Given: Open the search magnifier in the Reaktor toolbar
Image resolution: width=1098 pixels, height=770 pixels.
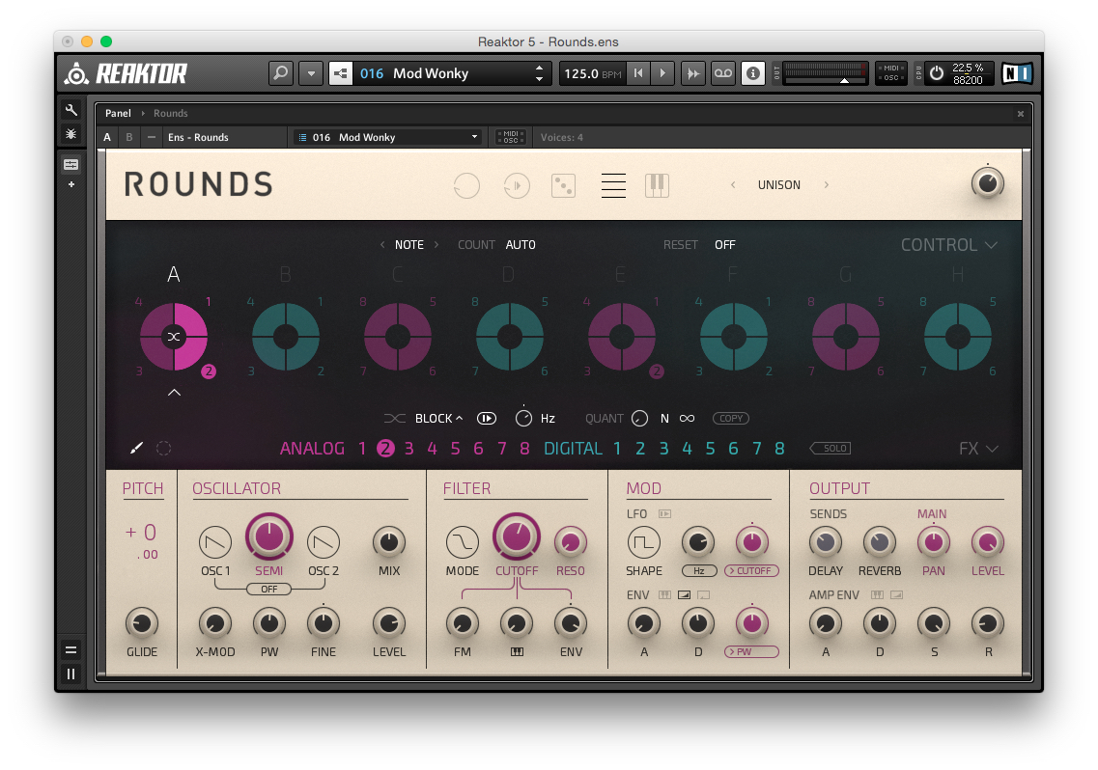Looking at the screenshot, I should (x=280, y=72).
